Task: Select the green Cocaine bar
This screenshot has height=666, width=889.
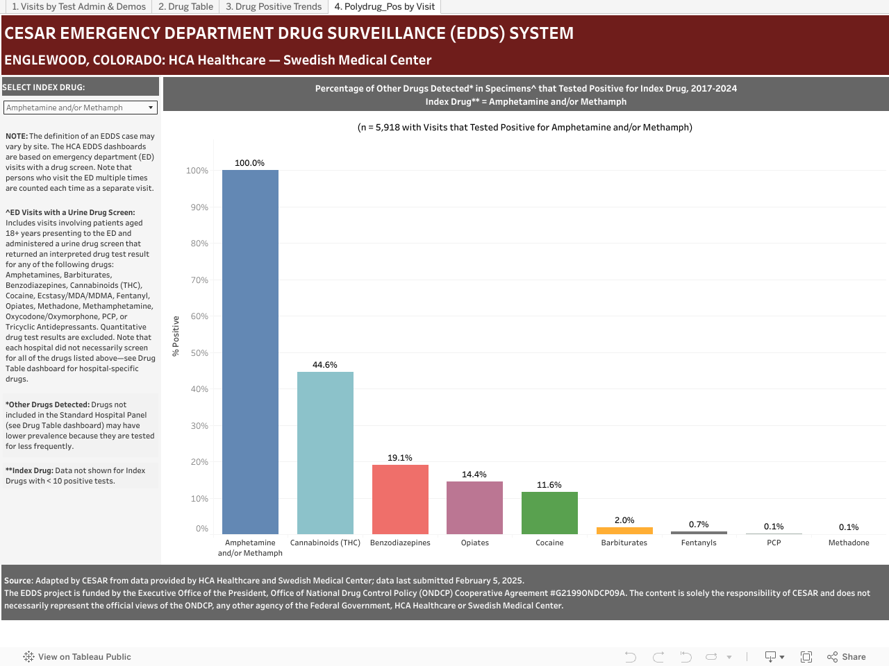Action: (x=549, y=513)
